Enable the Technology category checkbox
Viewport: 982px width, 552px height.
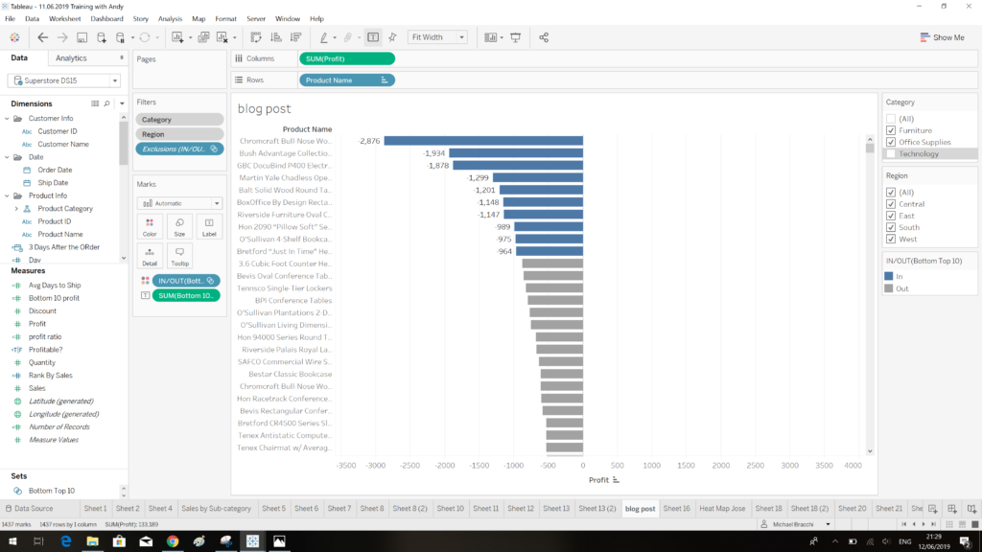tap(891, 154)
